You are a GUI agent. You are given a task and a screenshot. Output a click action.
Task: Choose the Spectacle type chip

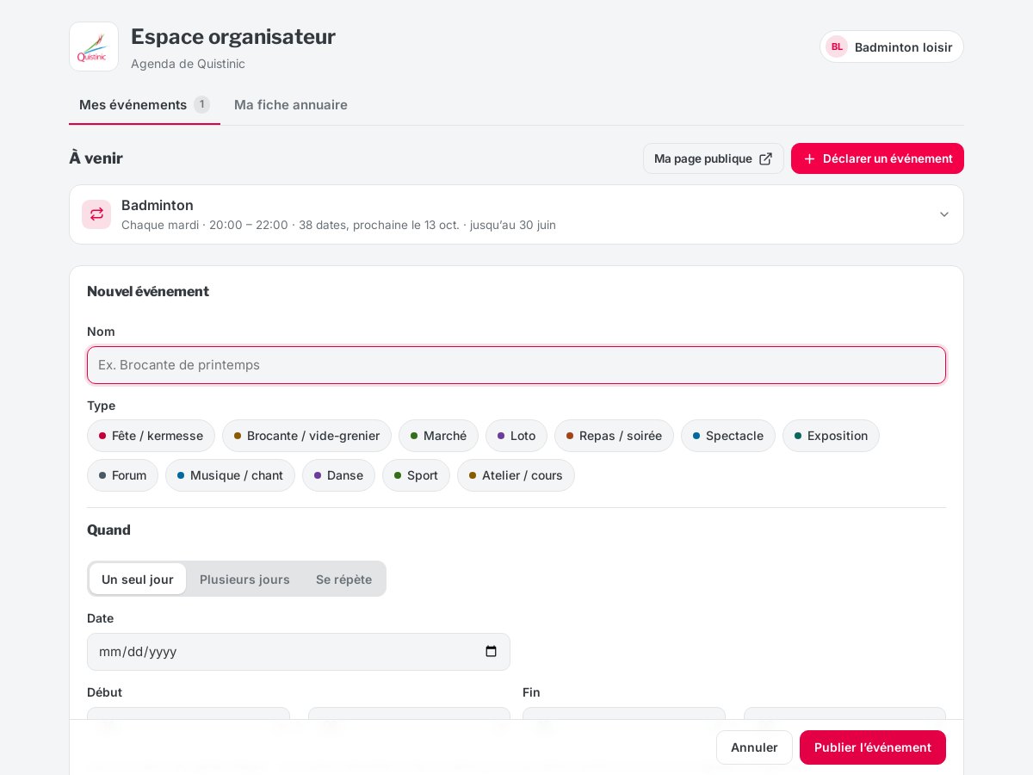[728, 436]
